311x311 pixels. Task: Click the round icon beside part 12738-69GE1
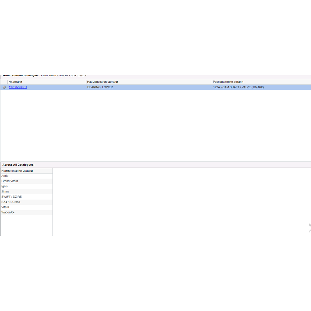click(4, 87)
